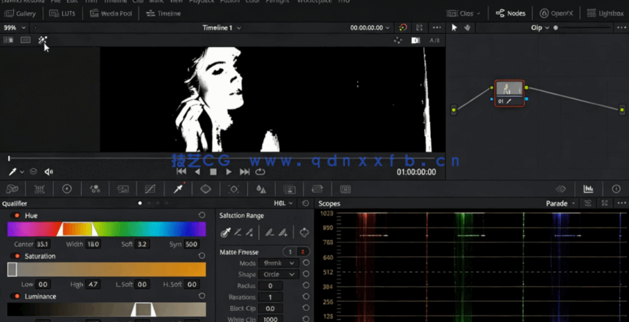The height and width of the screenshot is (322, 629).
Task: Open the 3D stereoscopic palette
Action: (x=345, y=189)
